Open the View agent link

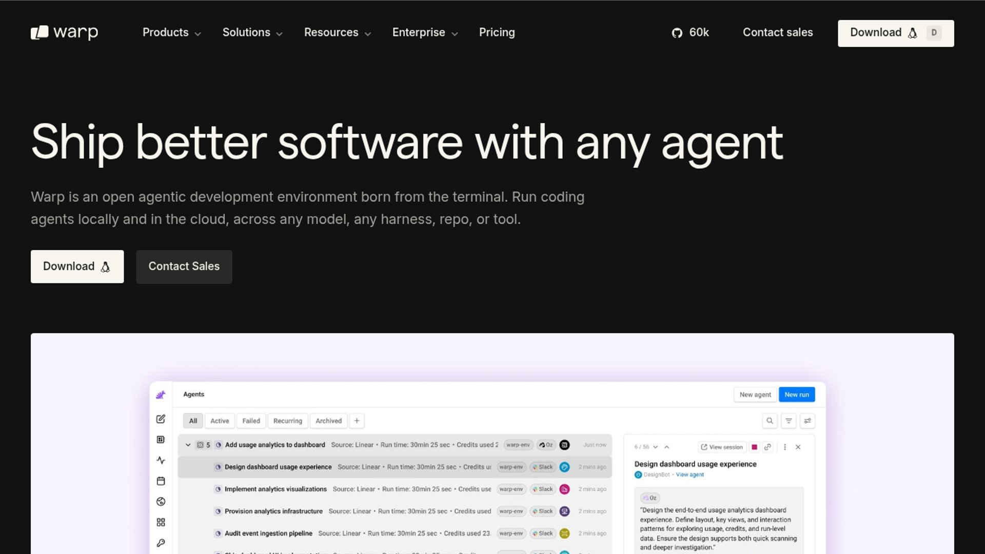point(690,474)
